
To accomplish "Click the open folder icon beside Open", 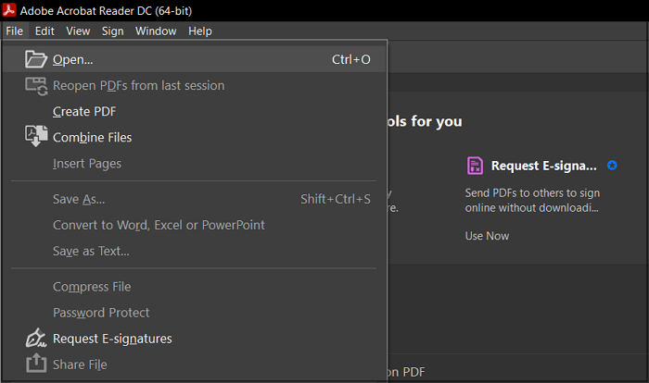I will pyautogui.click(x=35, y=59).
